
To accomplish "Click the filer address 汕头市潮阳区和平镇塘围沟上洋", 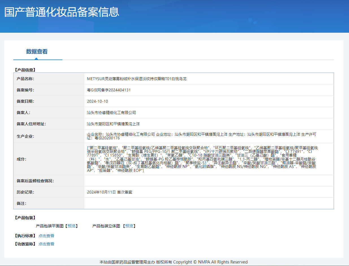I will point(114,124).
